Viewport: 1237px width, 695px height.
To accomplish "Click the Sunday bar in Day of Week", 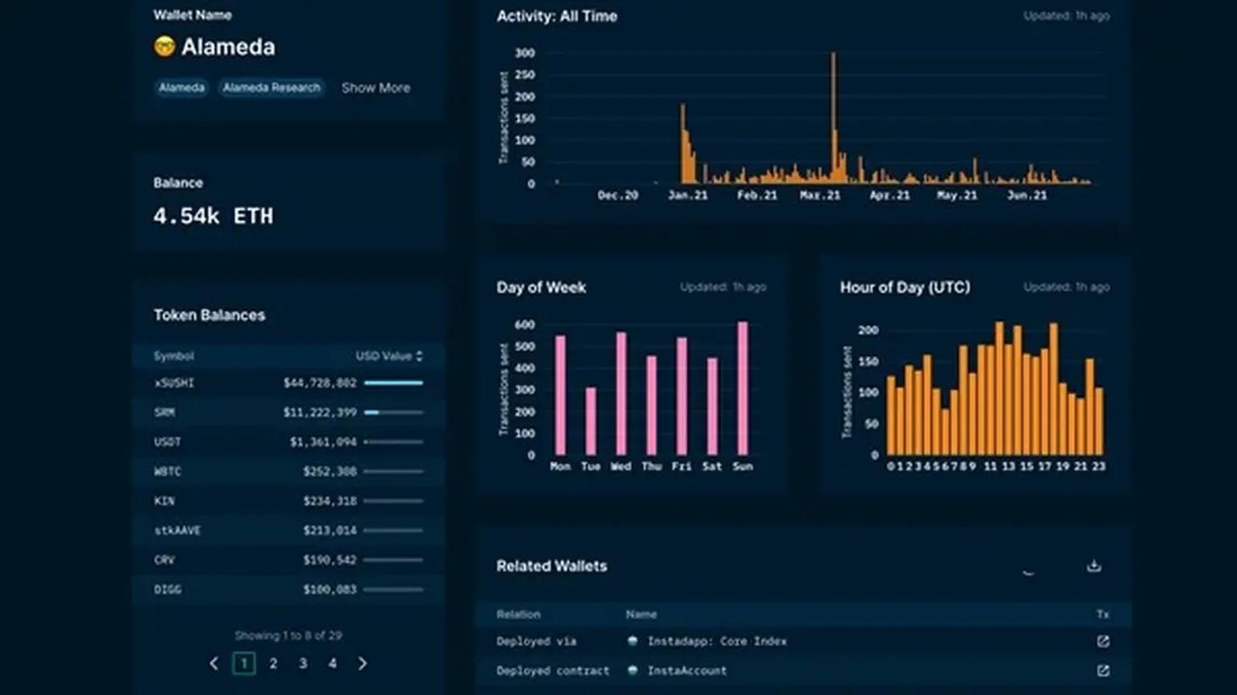I will (x=743, y=388).
